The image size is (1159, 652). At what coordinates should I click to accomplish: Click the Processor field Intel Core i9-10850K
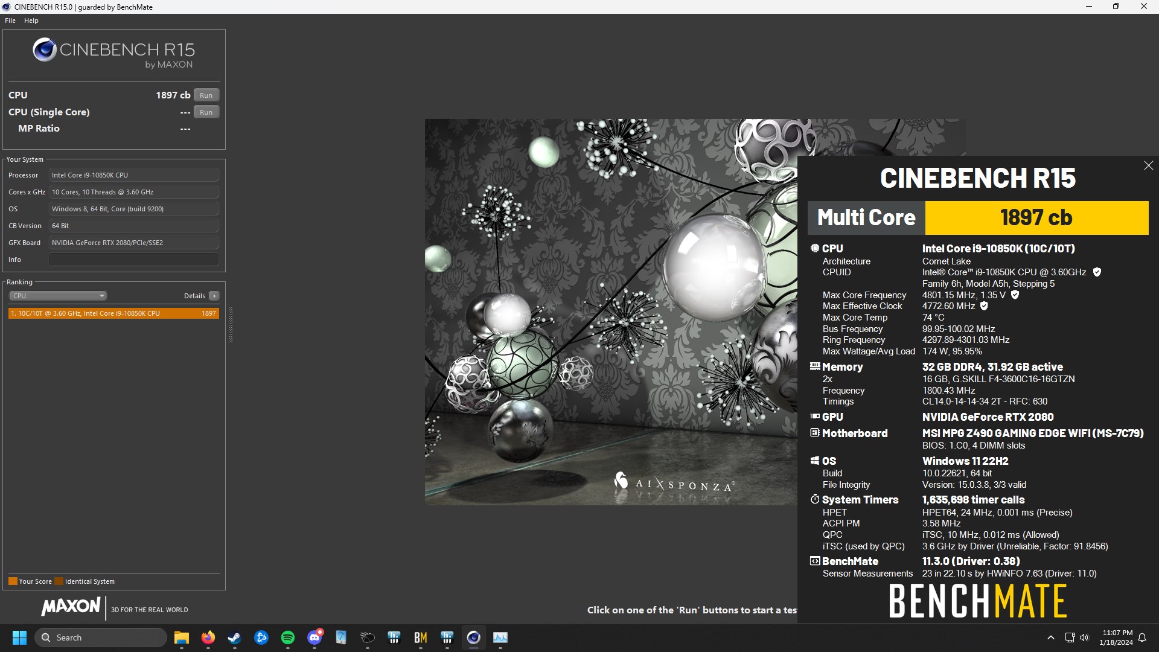(134, 175)
